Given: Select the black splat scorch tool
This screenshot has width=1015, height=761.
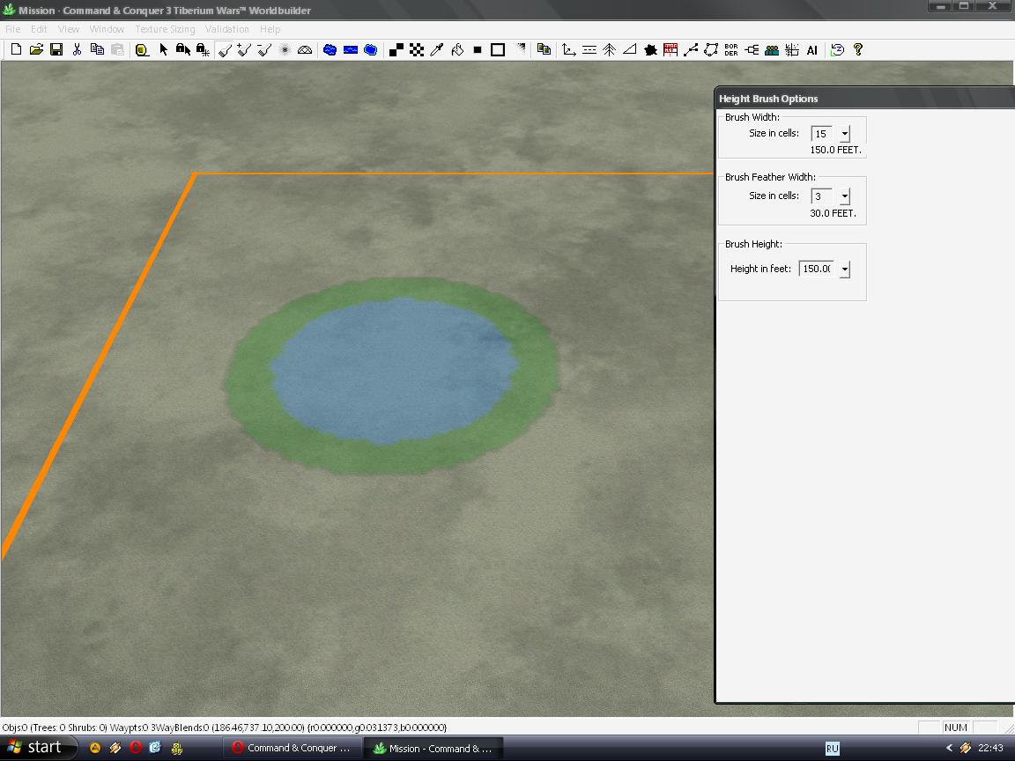Looking at the screenshot, I should pos(650,50).
